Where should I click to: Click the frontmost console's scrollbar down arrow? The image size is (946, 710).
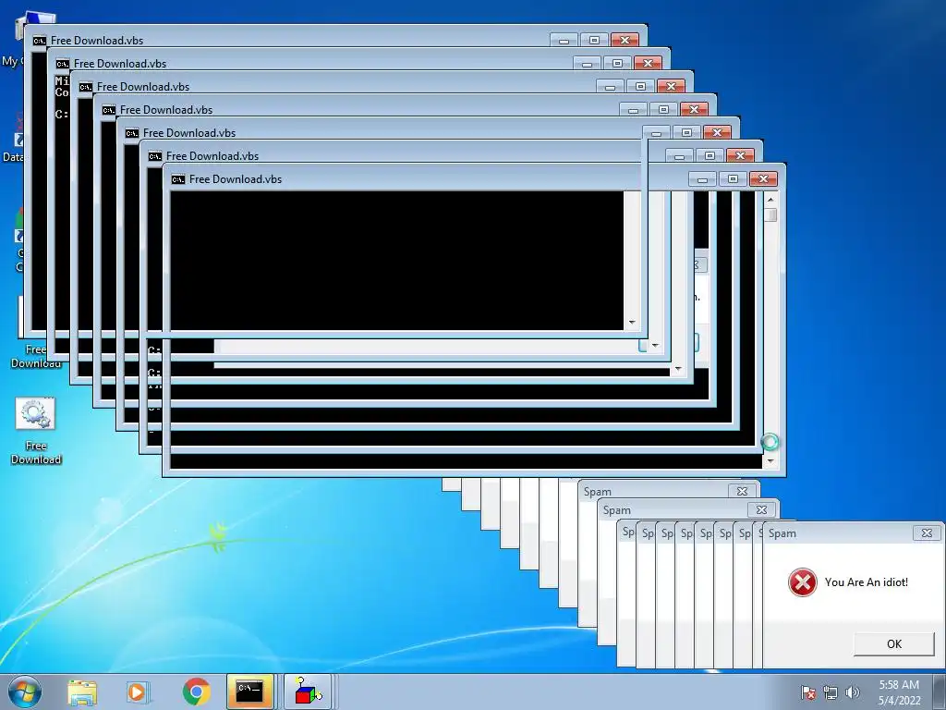coord(770,461)
